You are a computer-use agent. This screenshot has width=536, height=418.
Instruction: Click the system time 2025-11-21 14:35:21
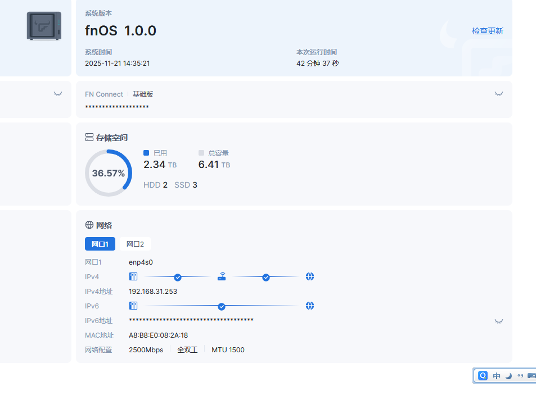point(117,63)
